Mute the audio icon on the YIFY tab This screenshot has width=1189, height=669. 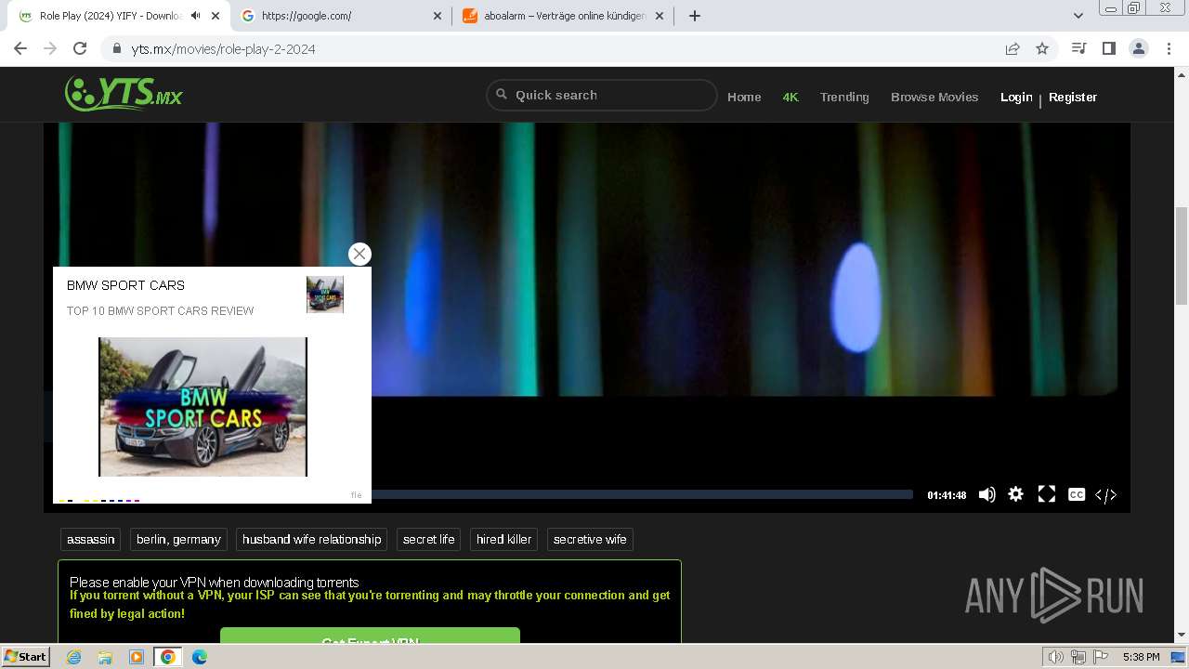pyautogui.click(x=195, y=16)
